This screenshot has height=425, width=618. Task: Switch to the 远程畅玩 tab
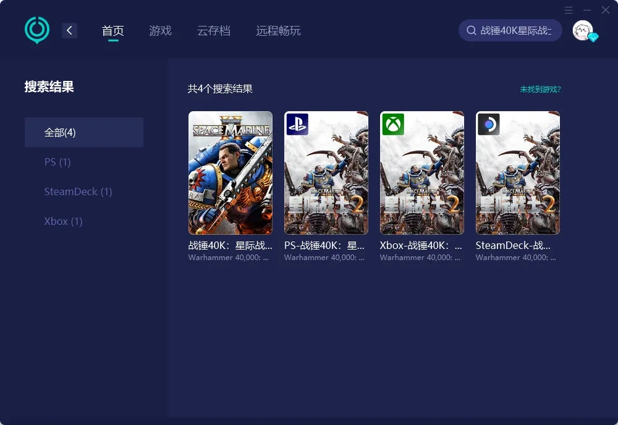277,30
